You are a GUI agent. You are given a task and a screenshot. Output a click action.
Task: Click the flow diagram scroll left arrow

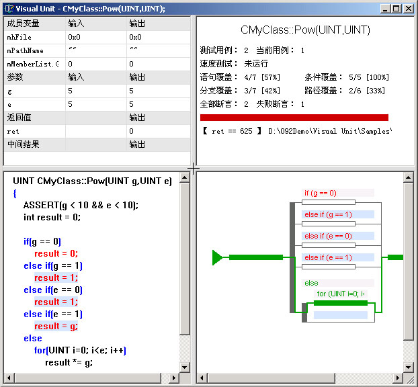pyautogui.click(x=202, y=378)
